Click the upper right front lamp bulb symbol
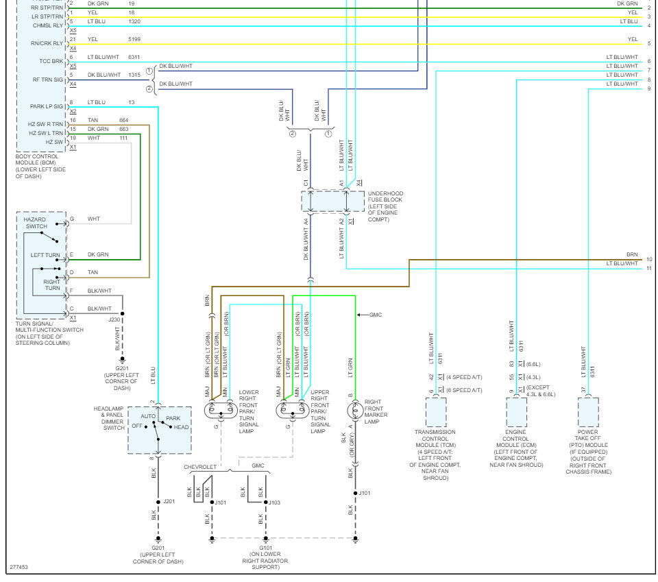Viewport: 658px width, 582px height. 293,409
